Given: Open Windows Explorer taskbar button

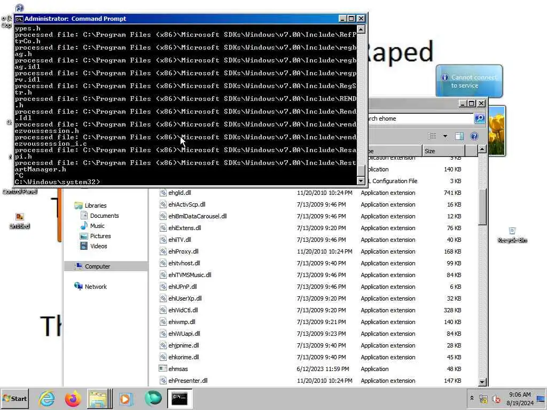Looking at the screenshot, I should (99, 398).
